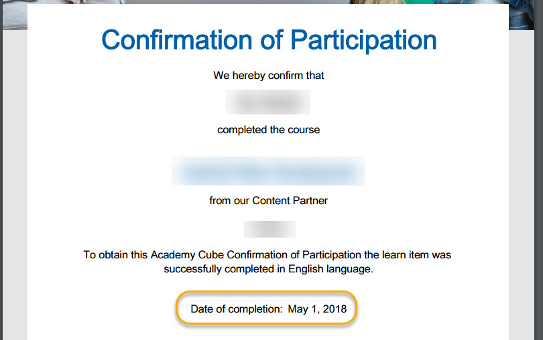Select the "completed the course" text

click(x=268, y=130)
